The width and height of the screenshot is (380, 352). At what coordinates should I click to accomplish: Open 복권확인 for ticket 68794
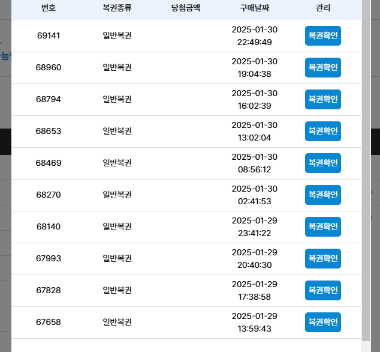coord(323,99)
